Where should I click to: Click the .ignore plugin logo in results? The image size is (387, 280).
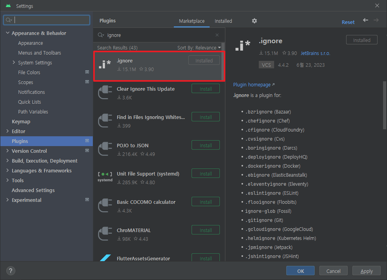pyautogui.click(x=105, y=64)
